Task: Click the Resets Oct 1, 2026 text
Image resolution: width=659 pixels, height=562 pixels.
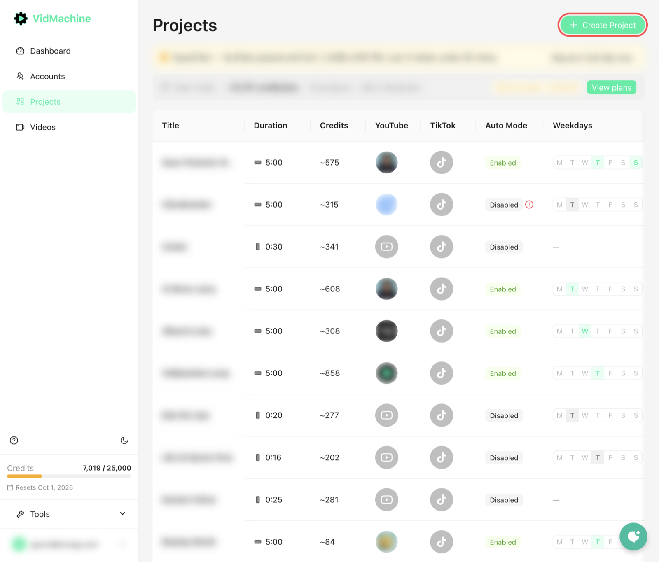Action: 44,487
